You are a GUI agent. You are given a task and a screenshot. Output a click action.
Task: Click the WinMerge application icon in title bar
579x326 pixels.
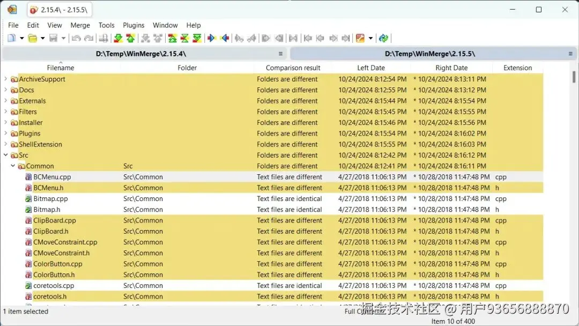[12, 10]
